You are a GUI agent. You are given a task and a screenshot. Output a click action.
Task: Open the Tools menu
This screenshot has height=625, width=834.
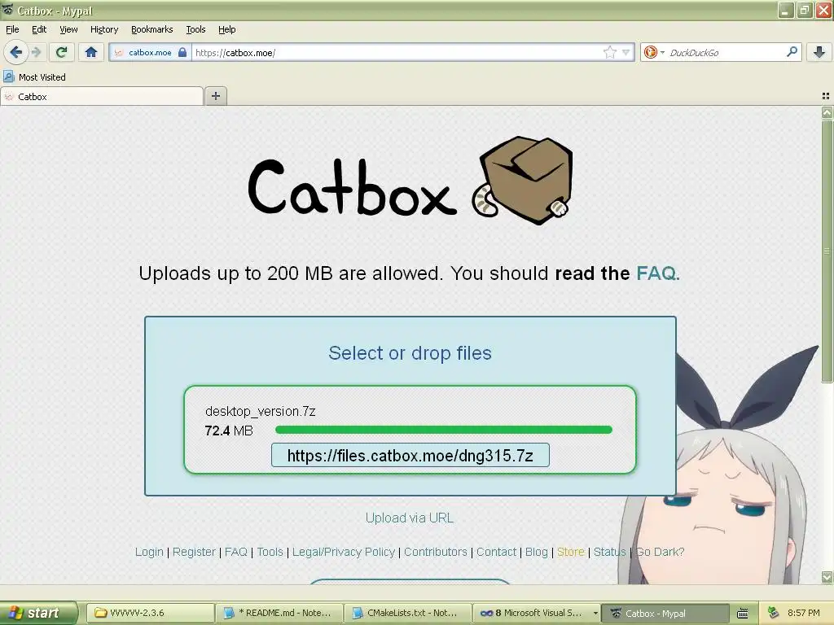(195, 29)
